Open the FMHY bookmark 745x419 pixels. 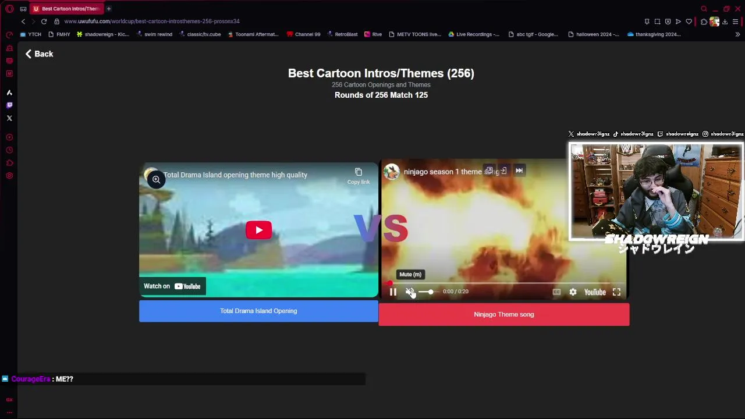59,34
